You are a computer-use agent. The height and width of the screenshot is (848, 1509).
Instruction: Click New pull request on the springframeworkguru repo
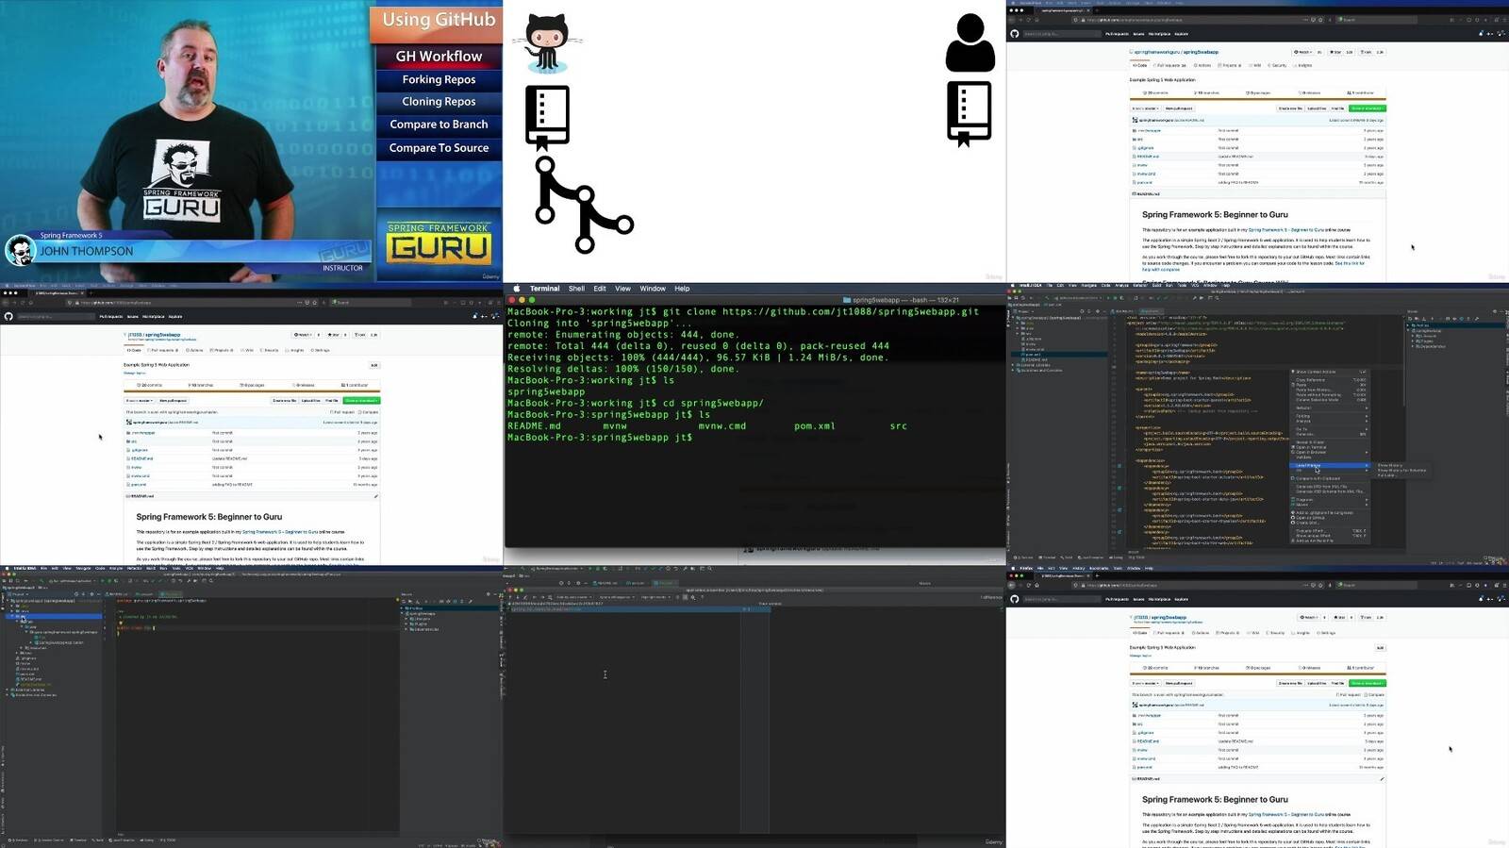click(1179, 108)
